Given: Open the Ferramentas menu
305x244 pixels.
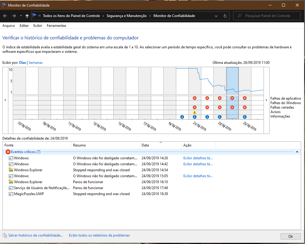Looking at the screenshot, I should tap(56, 26).
